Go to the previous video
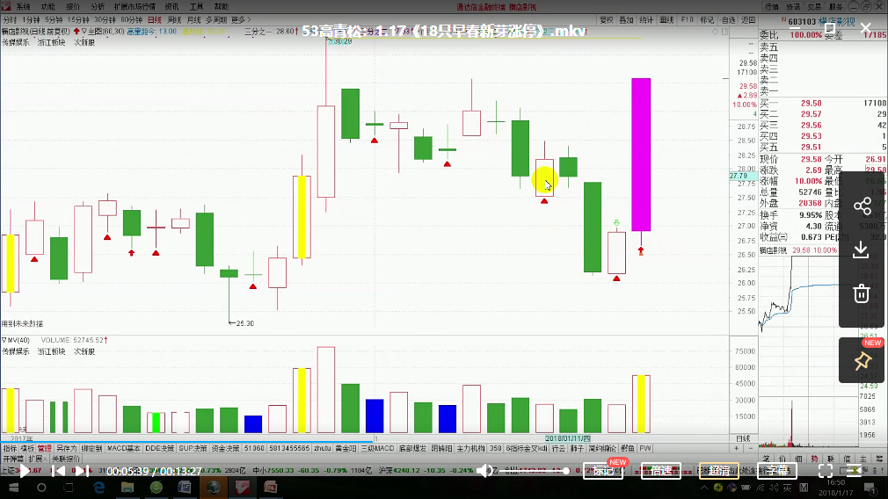The width and height of the screenshot is (888, 499). (x=56, y=471)
